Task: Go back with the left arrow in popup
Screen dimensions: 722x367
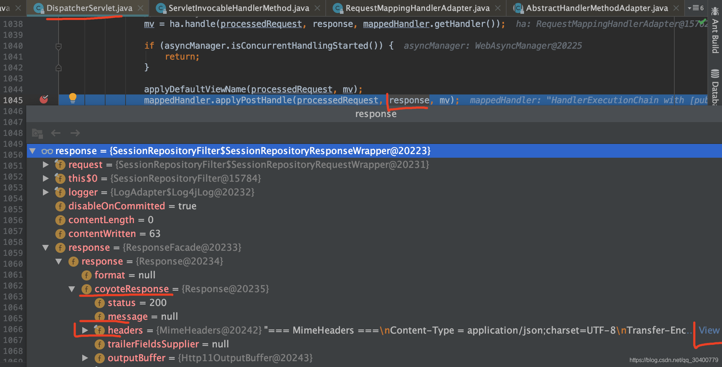Action: coord(56,133)
